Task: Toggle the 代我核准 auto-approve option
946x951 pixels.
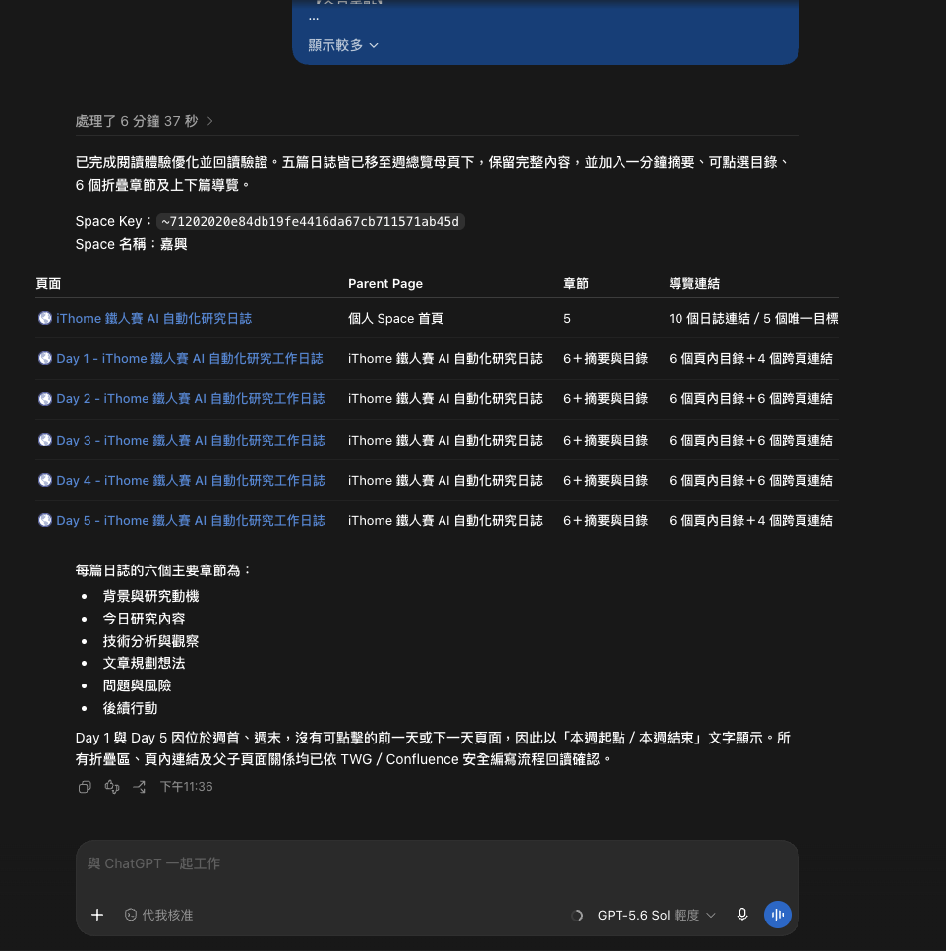Action: 158,915
